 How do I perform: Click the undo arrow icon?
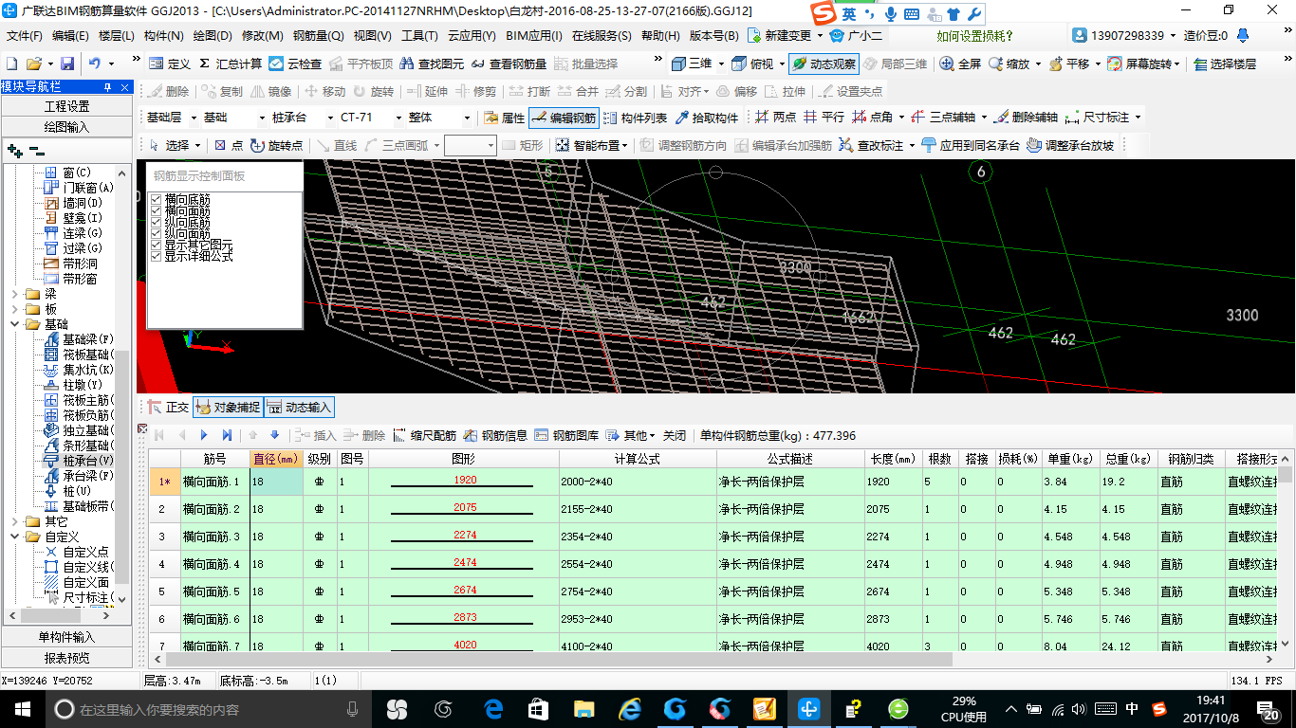point(95,64)
